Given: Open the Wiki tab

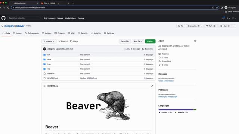Looking at the screenshot, I should [71, 33].
